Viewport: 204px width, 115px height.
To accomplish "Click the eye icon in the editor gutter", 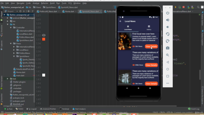I will click(x=44, y=35).
